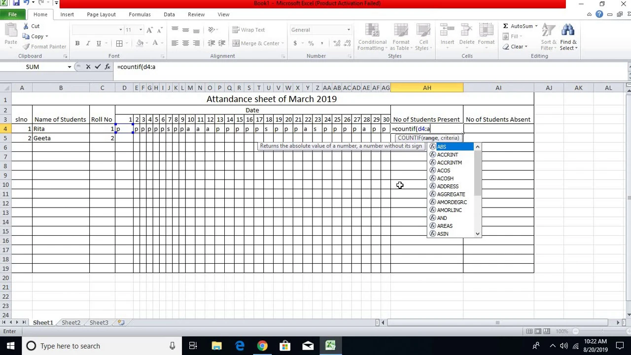Switch to the Data tab
The image size is (631, 355).
(x=169, y=15)
